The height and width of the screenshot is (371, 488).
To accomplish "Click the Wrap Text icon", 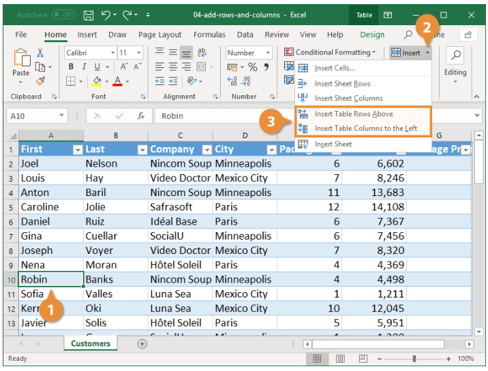I will tap(202, 52).
